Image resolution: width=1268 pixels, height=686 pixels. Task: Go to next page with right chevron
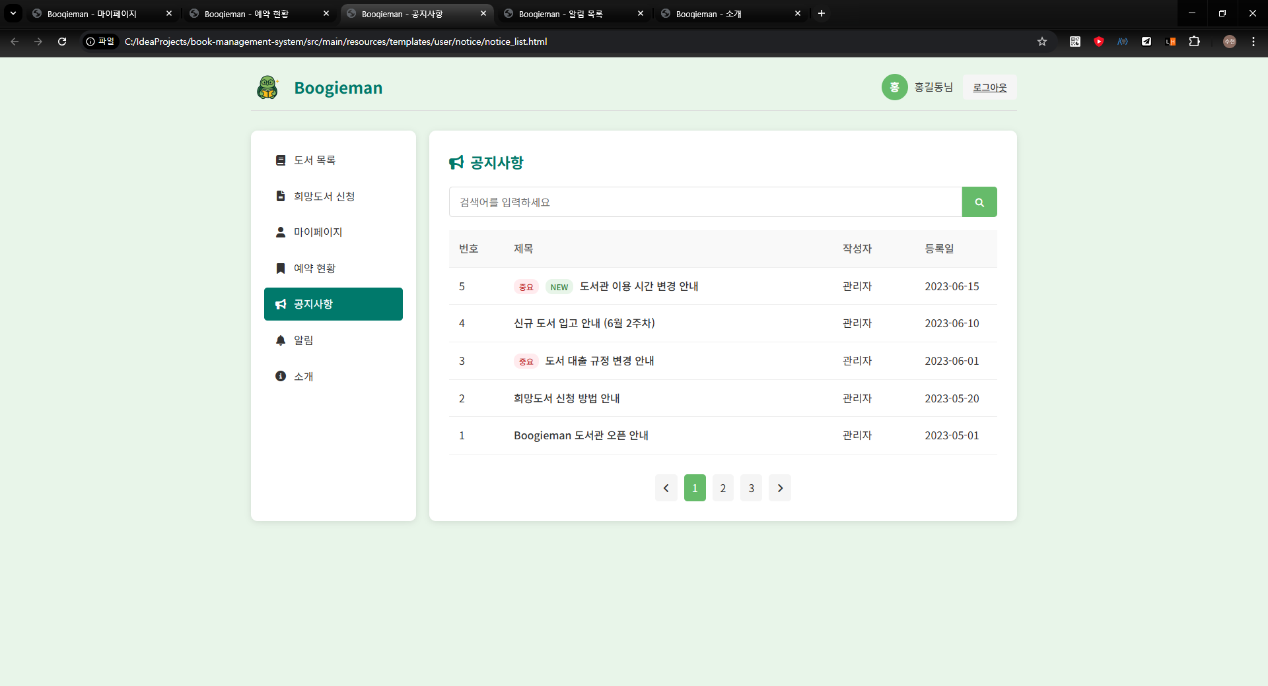(779, 488)
